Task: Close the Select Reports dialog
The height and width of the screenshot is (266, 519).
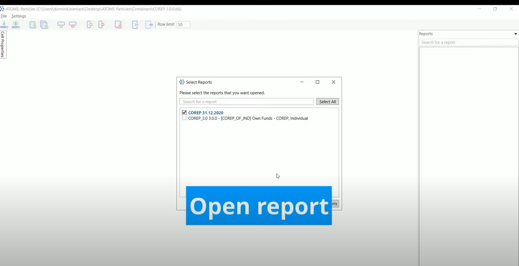Action: coord(333,82)
